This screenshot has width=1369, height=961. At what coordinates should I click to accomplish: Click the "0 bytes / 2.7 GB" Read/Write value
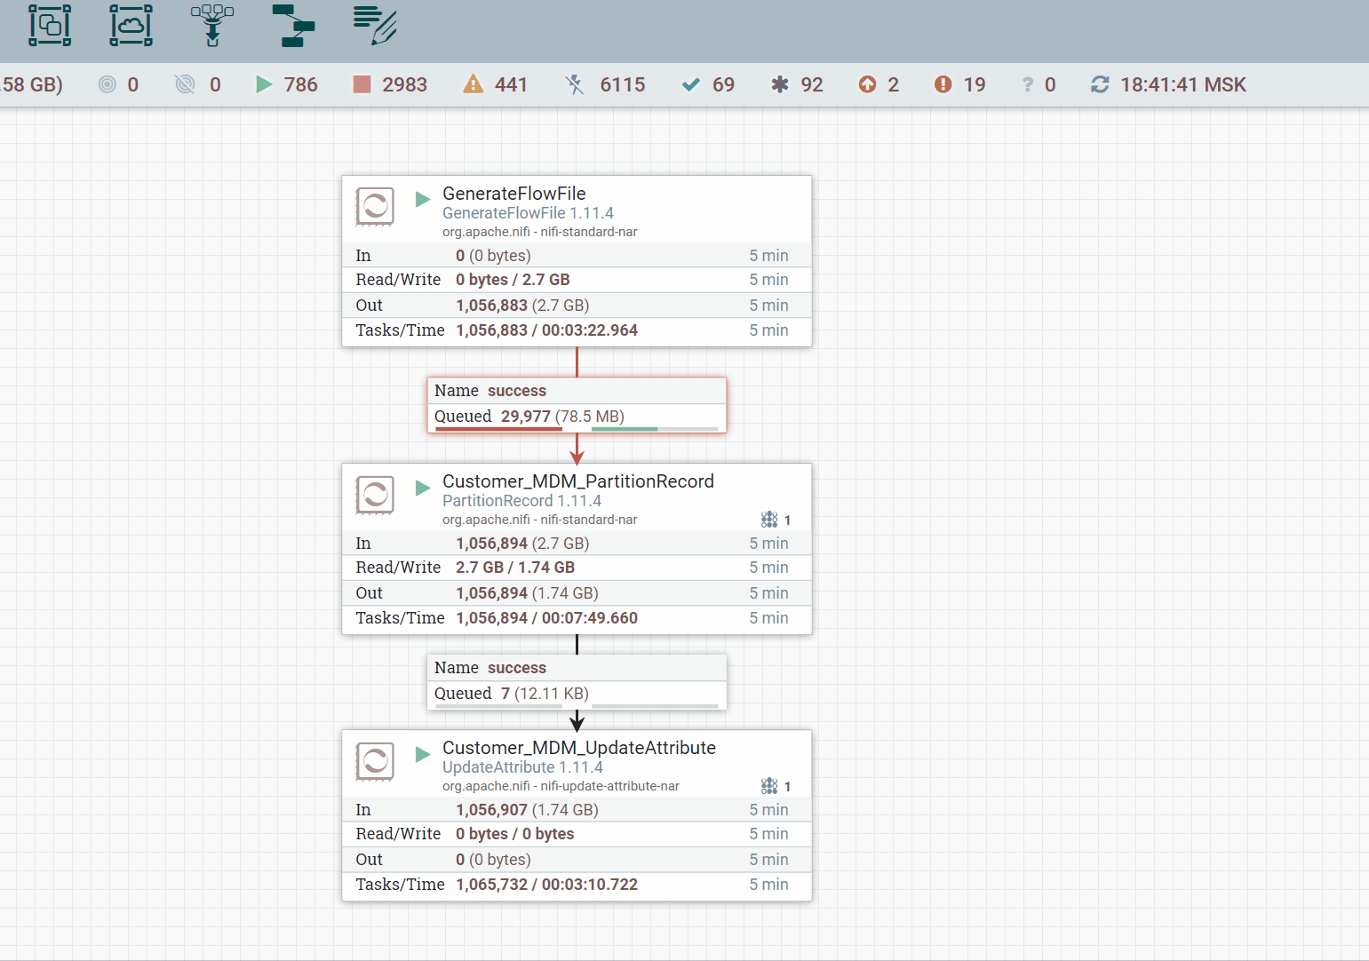point(513,280)
